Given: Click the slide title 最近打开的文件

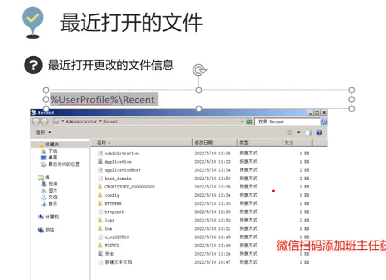Looking at the screenshot, I should click(x=131, y=23).
